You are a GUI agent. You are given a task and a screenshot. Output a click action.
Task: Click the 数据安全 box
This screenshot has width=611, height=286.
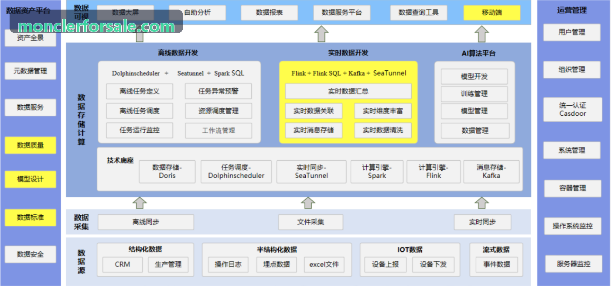[31, 254]
